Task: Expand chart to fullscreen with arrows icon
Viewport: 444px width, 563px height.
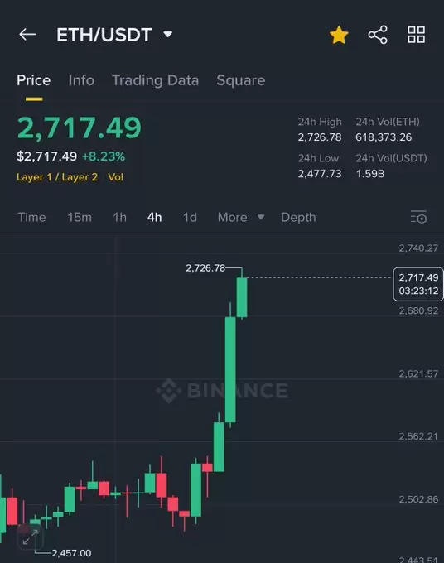Action: (30, 537)
